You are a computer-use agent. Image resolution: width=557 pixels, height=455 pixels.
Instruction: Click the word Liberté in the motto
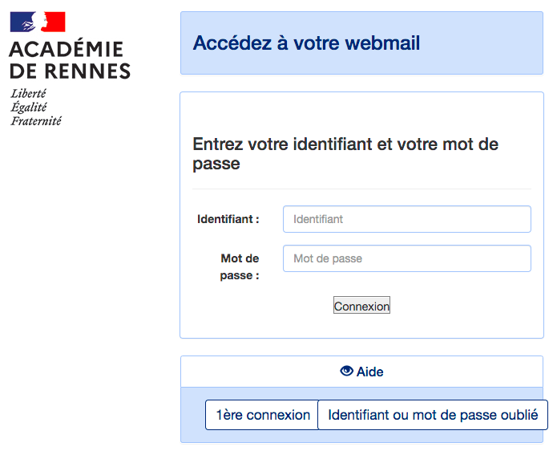28,94
